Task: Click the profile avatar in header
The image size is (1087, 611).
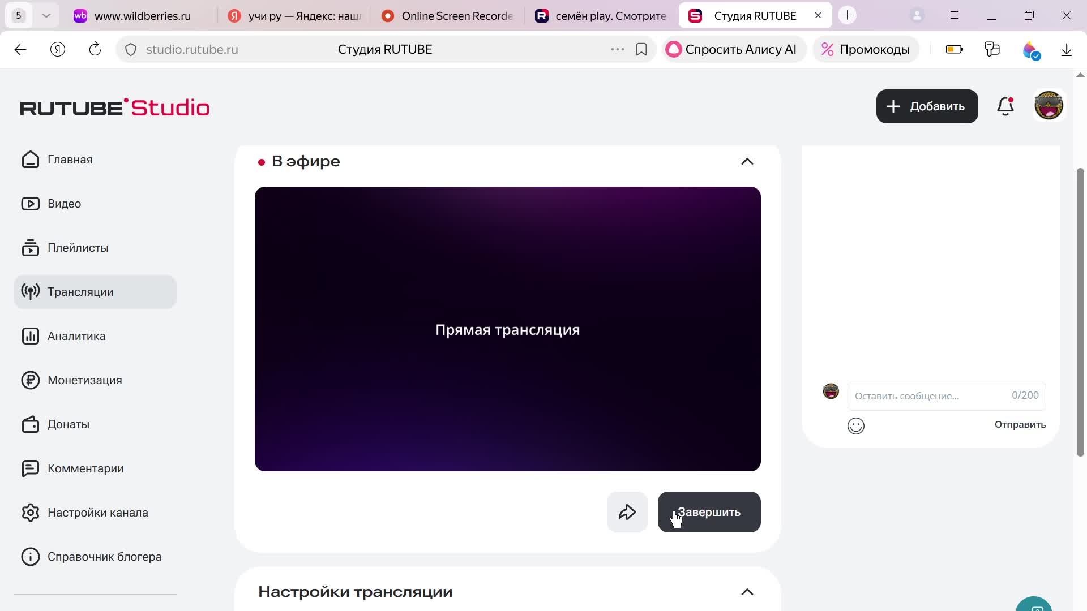Action: point(1049,106)
